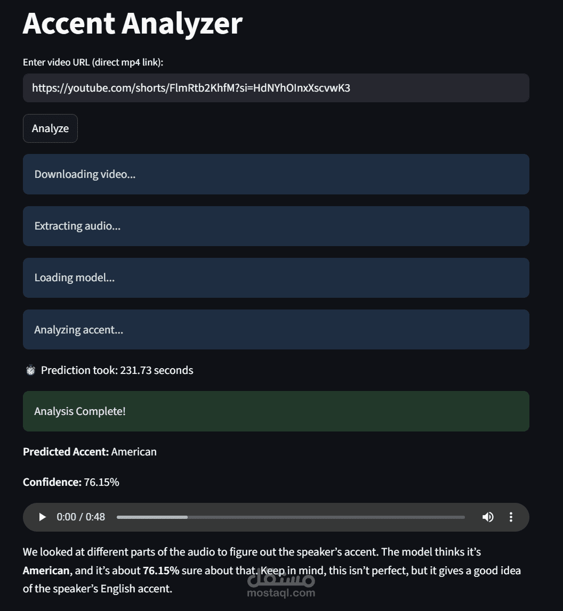Mute the audio player volume
This screenshot has width=563, height=611.
(x=488, y=517)
